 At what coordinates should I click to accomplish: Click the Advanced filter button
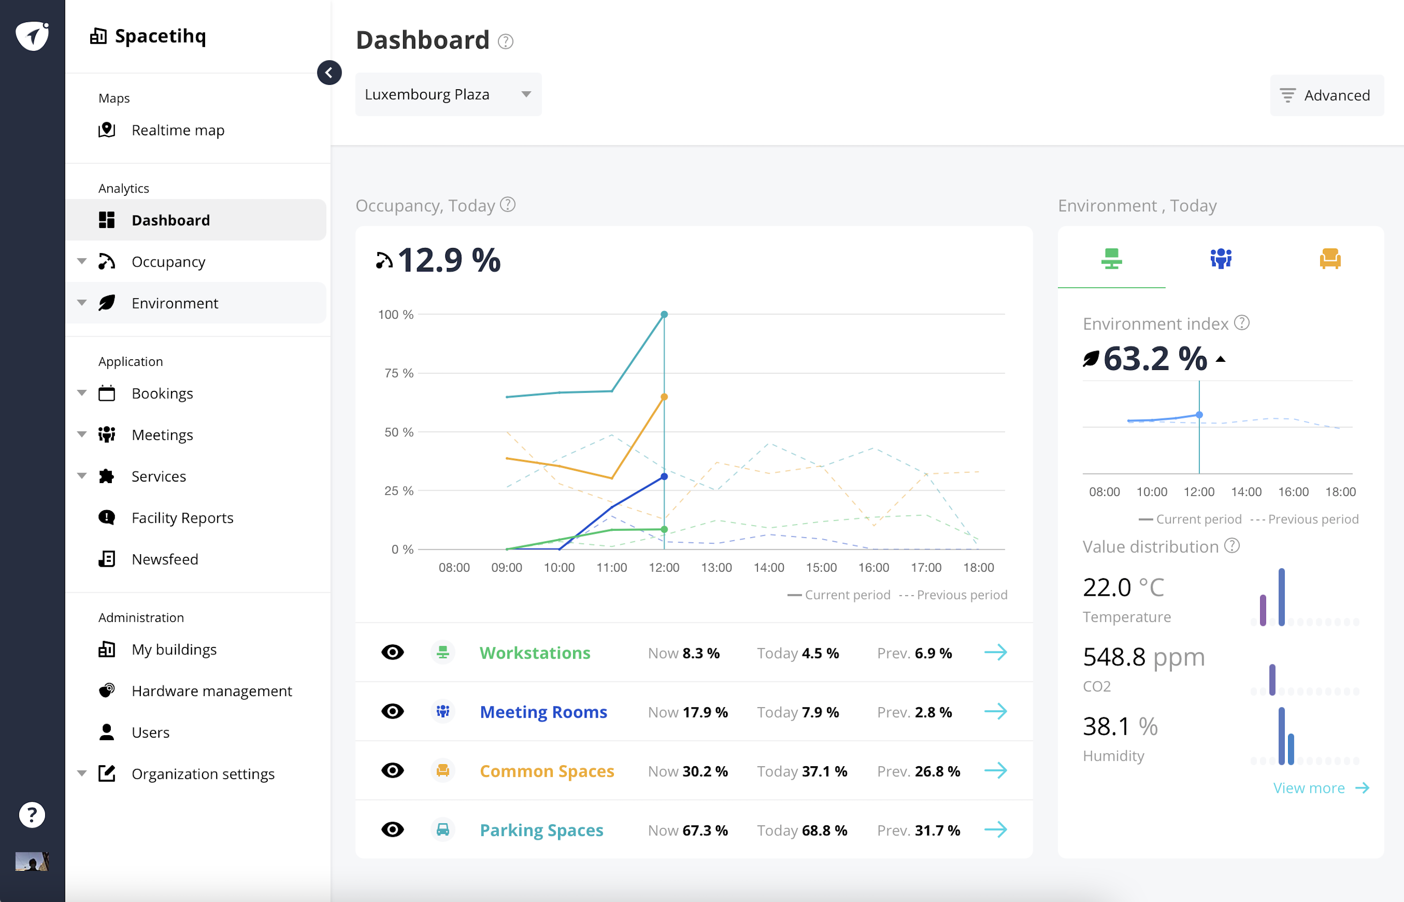coord(1327,95)
